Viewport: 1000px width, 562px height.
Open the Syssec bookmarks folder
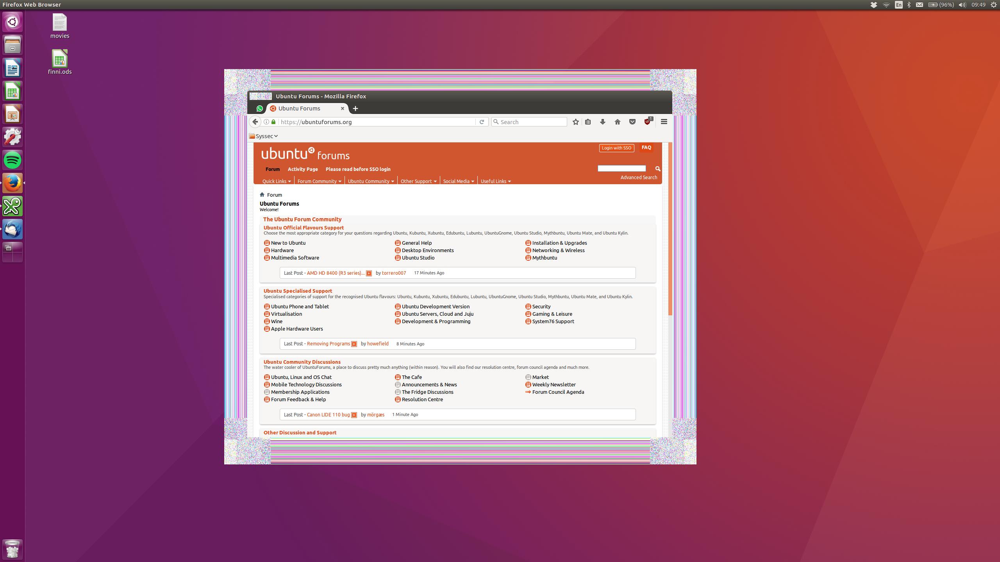tap(264, 136)
